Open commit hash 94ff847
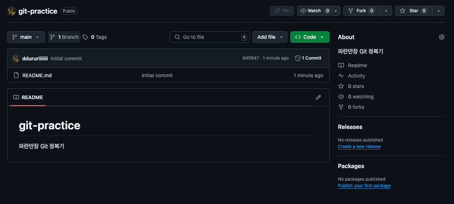 tap(251, 58)
